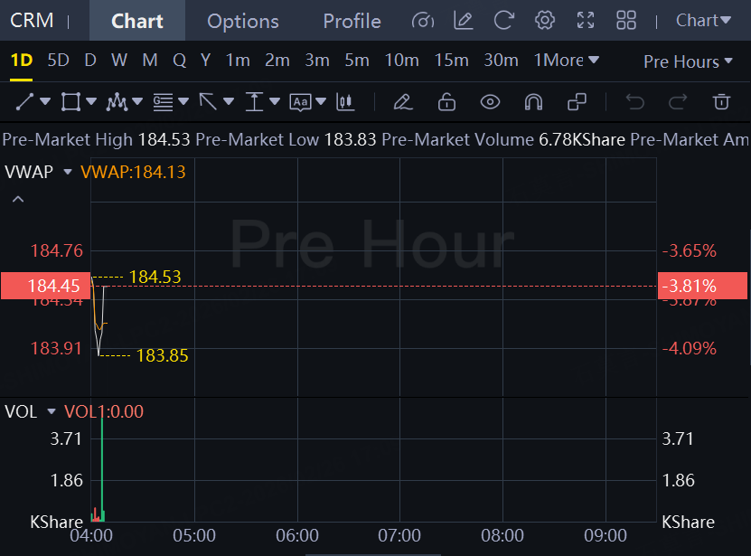Click the 184.45 current price tag
This screenshot has height=556, width=751.
coord(45,286)
